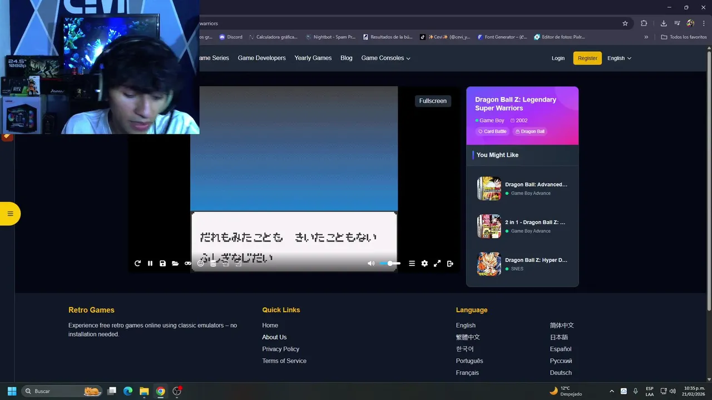Screen dimensions: 712x400
Task: Adjust the emulator volume slider
Action: click(x=390, y=263)
